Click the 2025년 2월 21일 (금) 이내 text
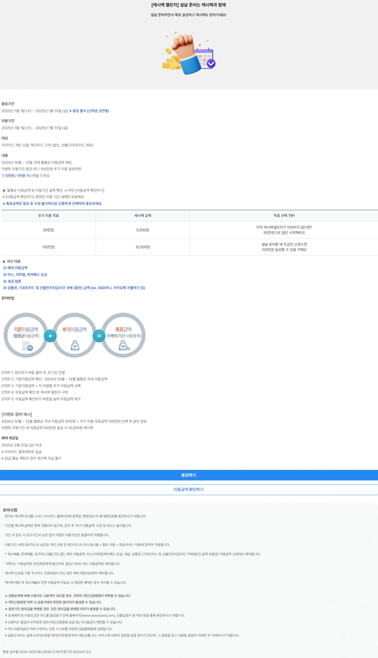The height and width of the screenshot is (658, 378). point(22,445)
